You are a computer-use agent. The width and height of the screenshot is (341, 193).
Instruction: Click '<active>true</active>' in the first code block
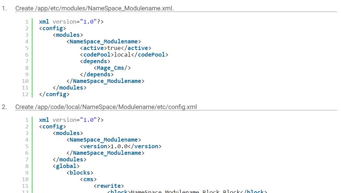coord(116,48)
